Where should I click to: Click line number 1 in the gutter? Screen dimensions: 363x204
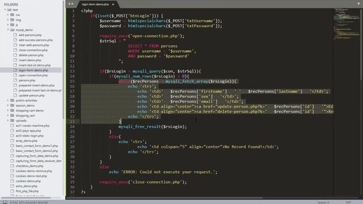(73, 11)
